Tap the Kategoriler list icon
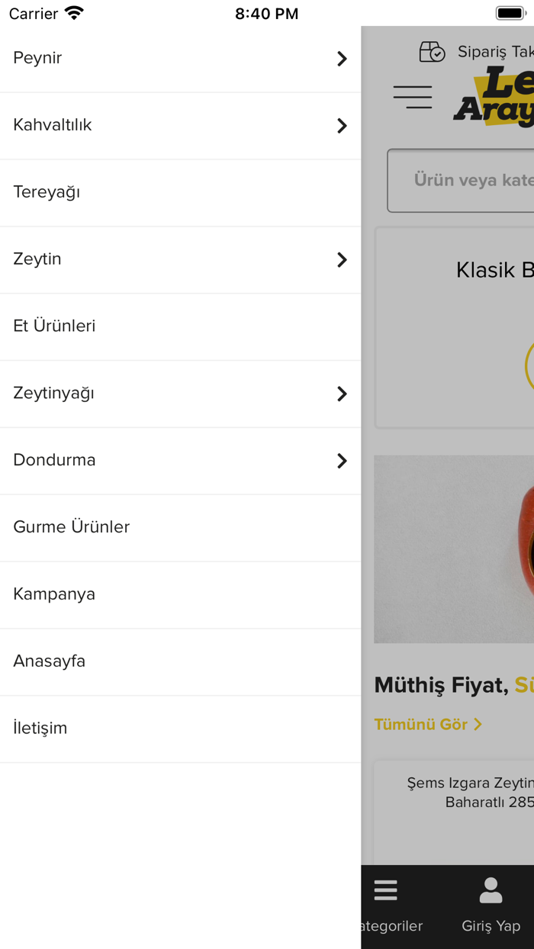Image resolution: width=534 pixels, height=949 pixels. click(x=385, y=890)
